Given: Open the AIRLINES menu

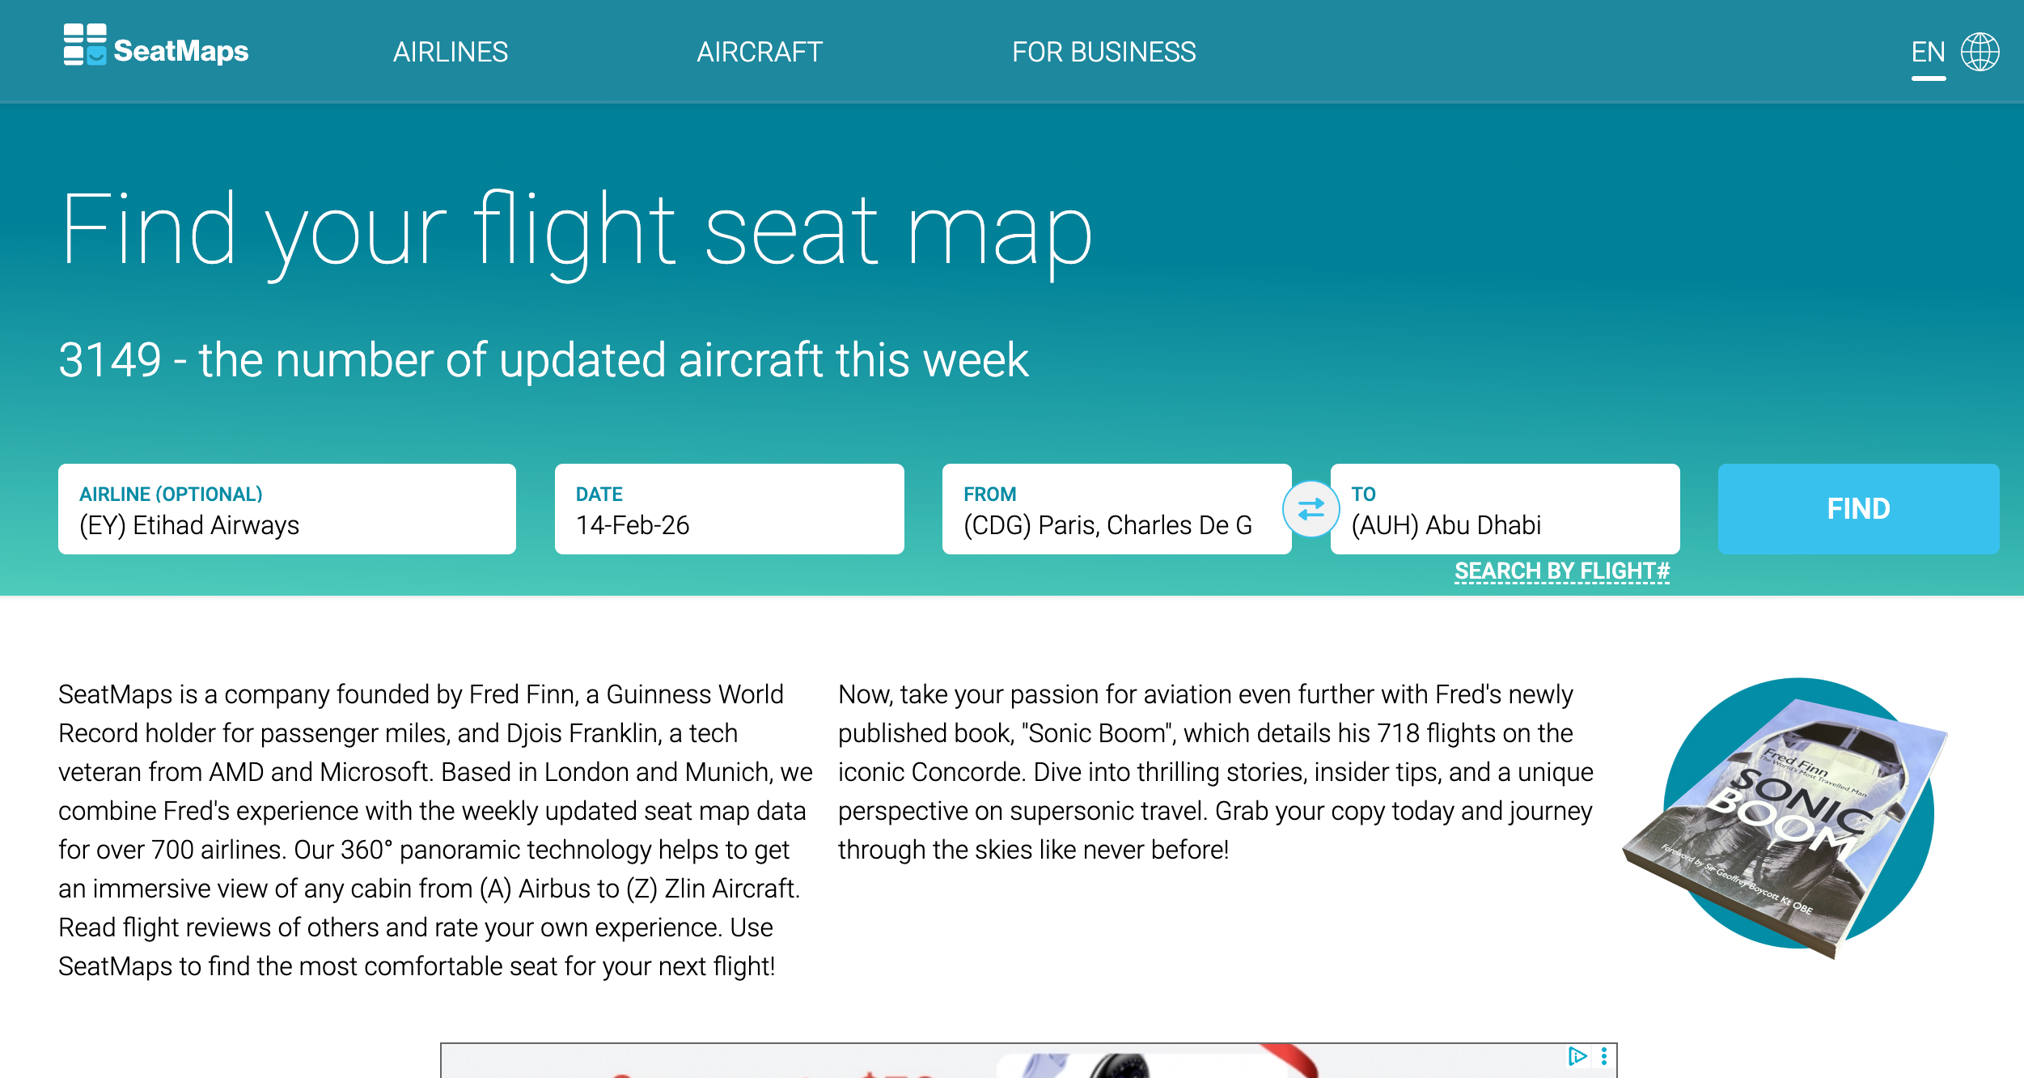Looking at the screenshot, I should [x=451, y=51].
